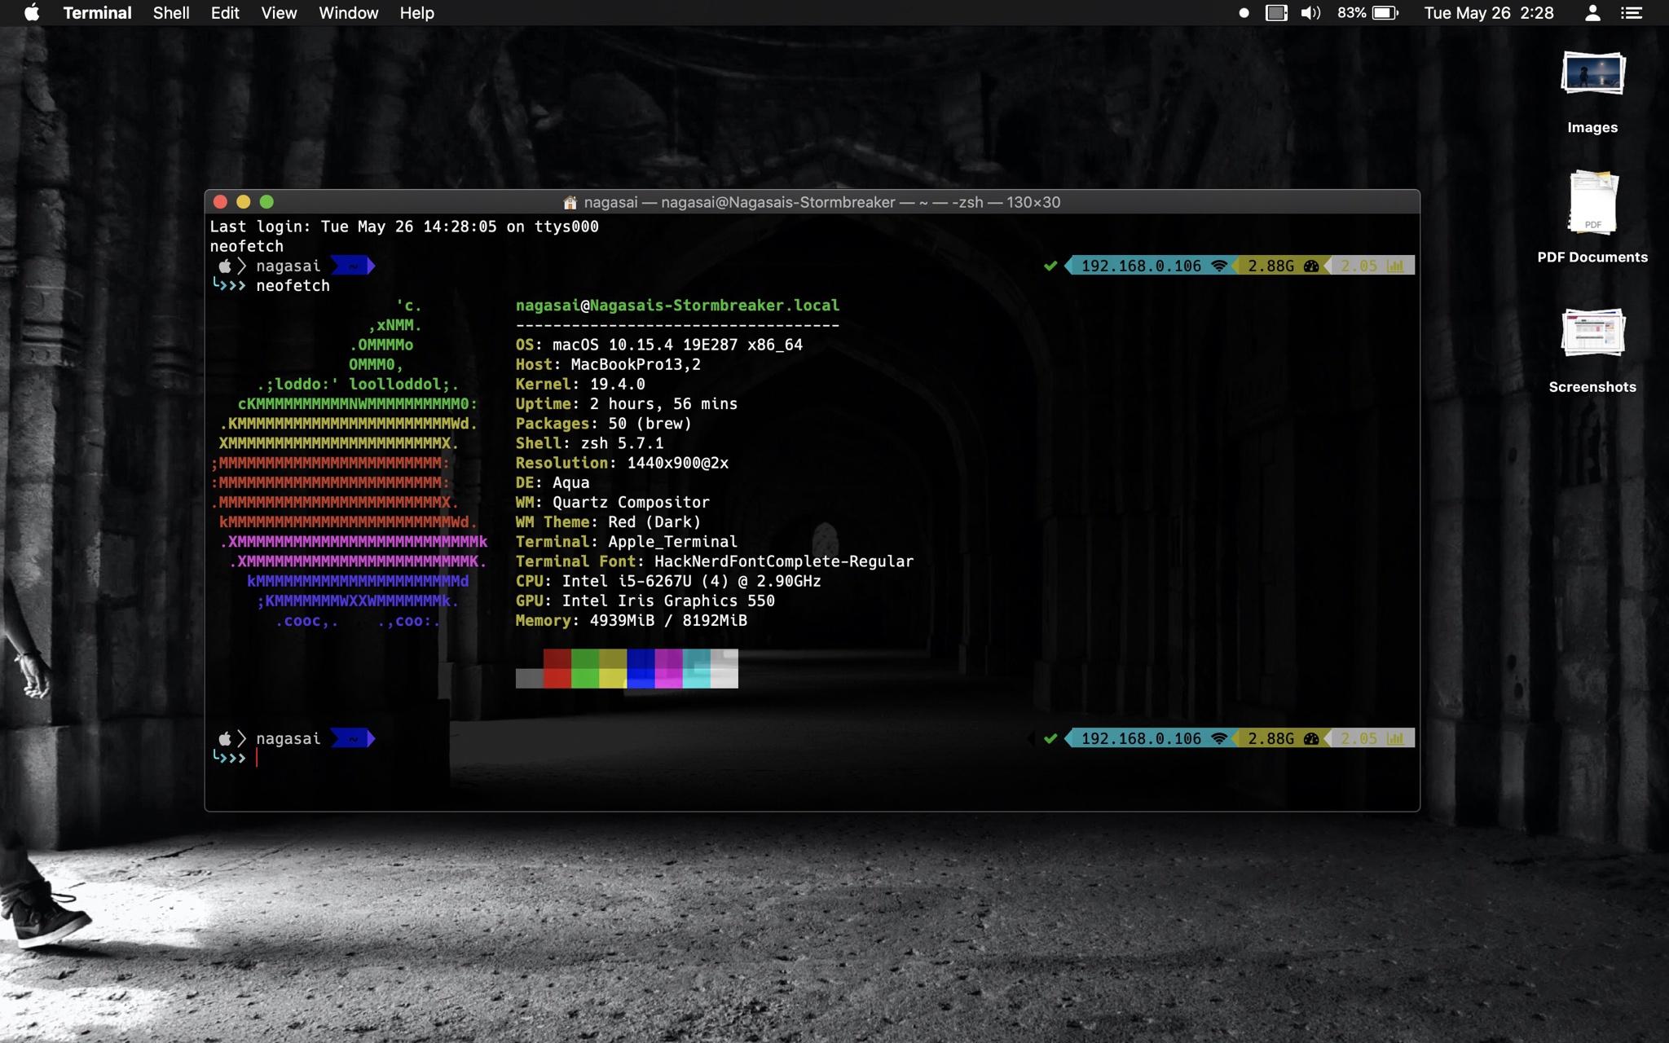1669x1043 pixels.
Task: Click the date and time Tue May 26 2:28
Action: (1489, 13)
